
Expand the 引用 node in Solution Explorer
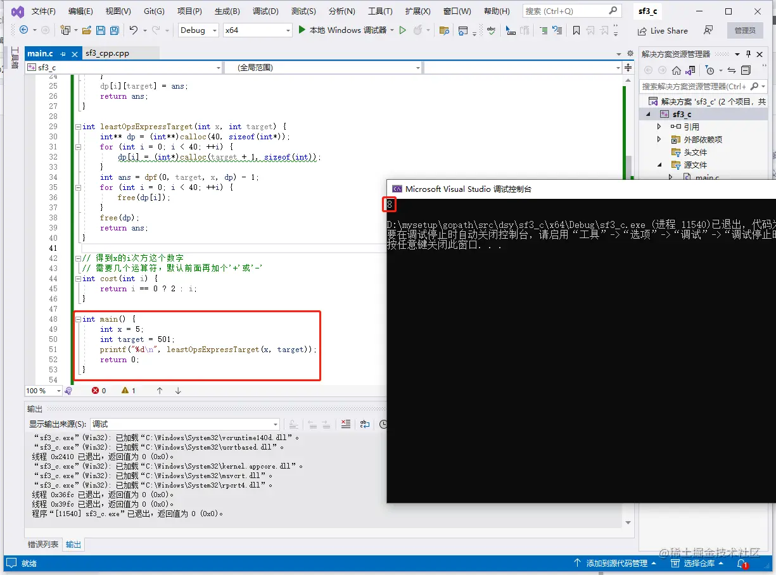pyautogui.click(x=659, y=127)
